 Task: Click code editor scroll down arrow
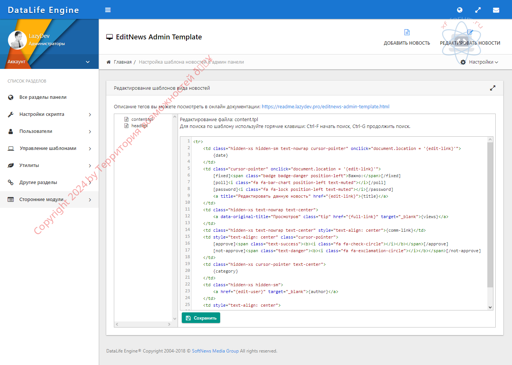click(x=490, y=307)
